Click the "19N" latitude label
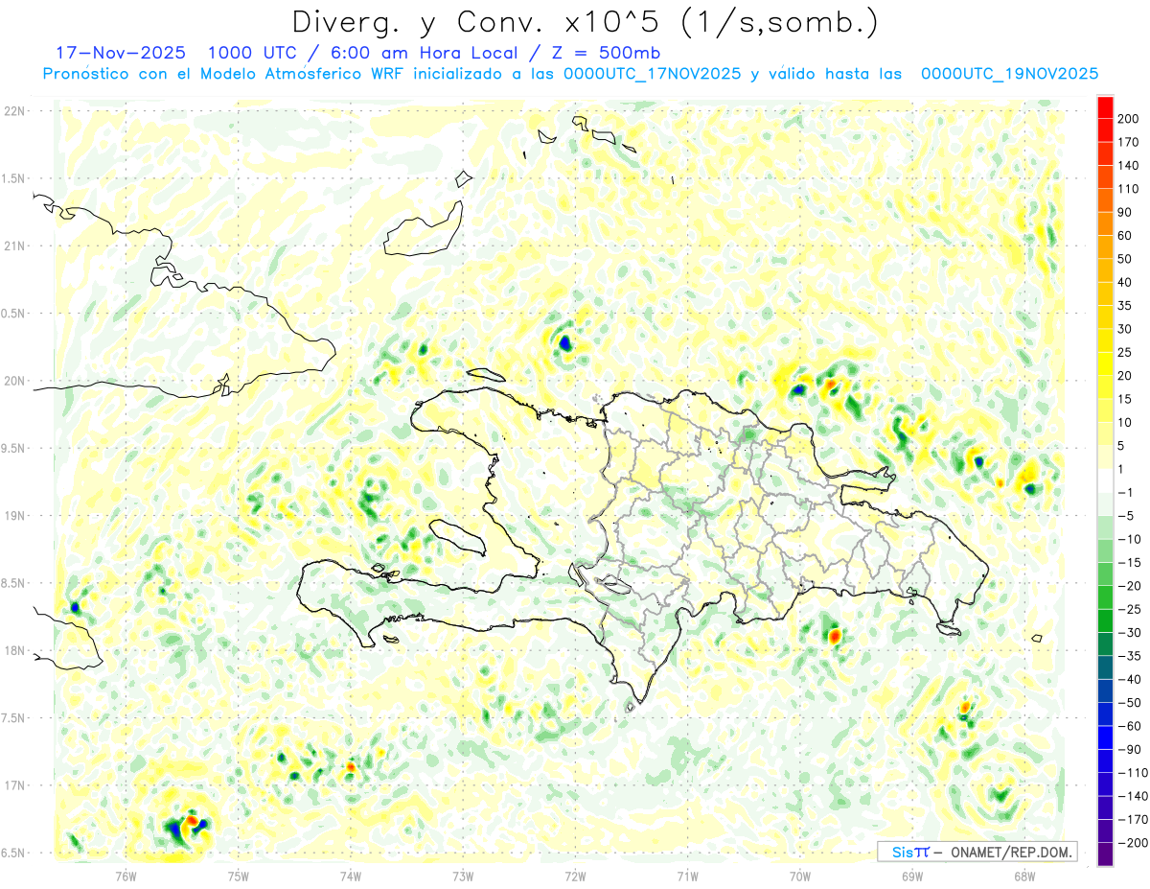 (14, 516)
